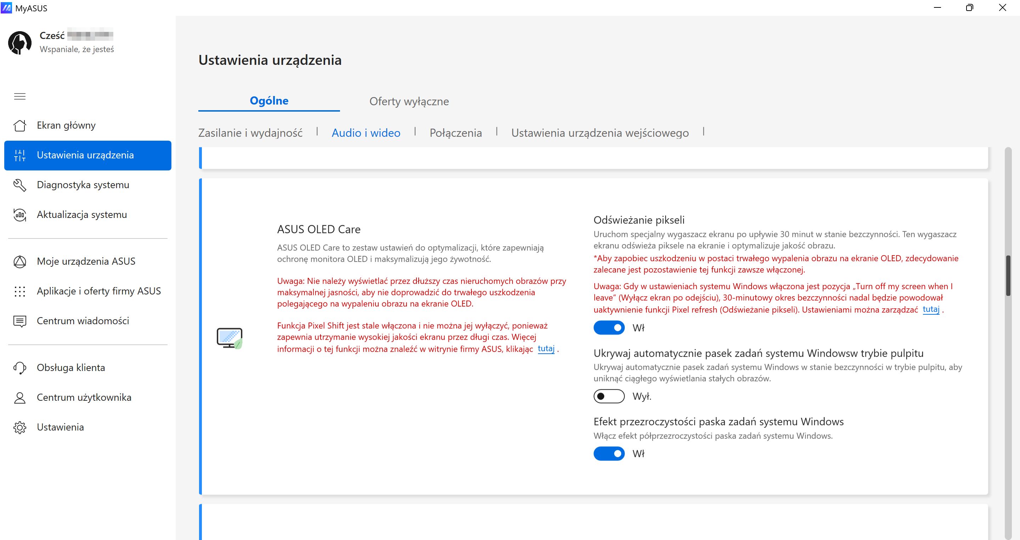Screen dimensions: 1020x540
Task: Click 'Efekt przezroczystości paska zadań' heading
Action: (719, 422)
